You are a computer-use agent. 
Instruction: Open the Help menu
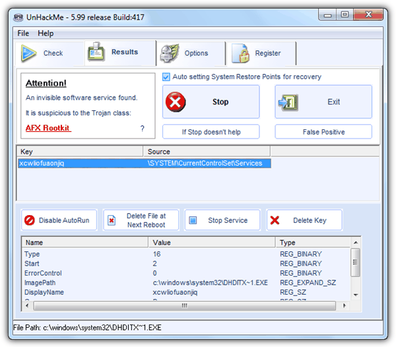pos(46,33)
